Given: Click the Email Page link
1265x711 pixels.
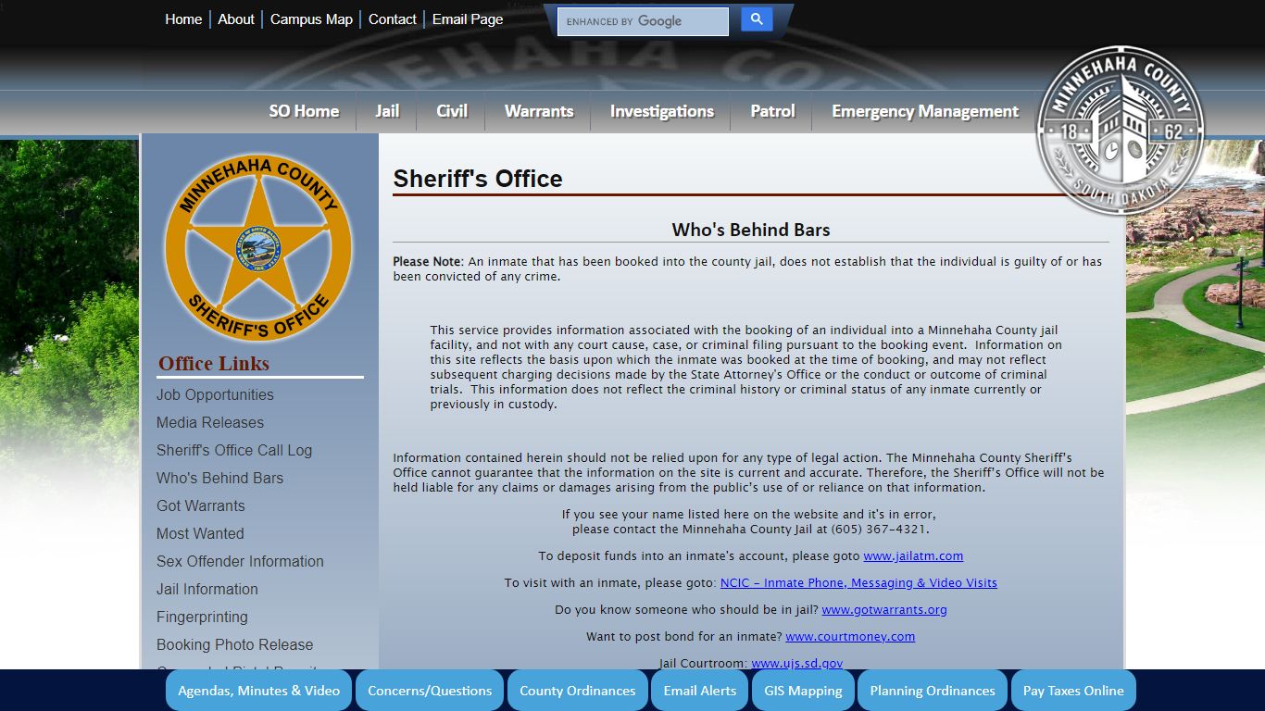Looking at the screenshot, I should (x=468, y=19).
